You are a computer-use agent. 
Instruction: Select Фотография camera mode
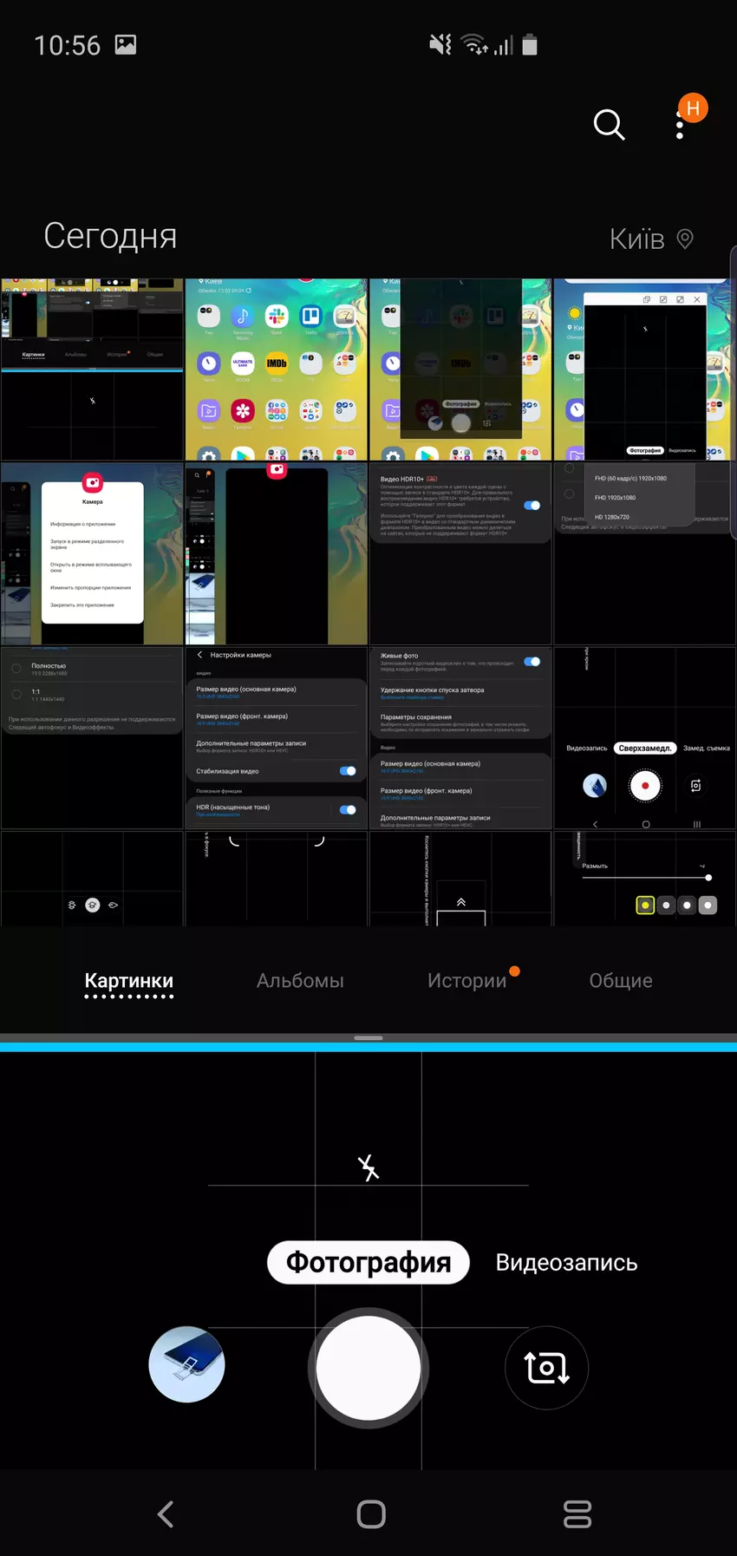tap(368, 1263)
